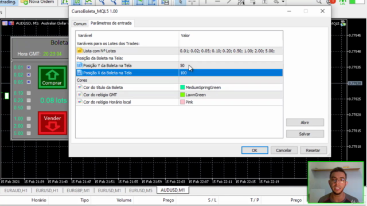Click the Posição Y value field showing 50
This screenshot has width=367, height=206.
point(231,65)
